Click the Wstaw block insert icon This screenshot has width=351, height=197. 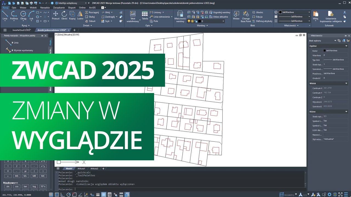pos(236,15)
